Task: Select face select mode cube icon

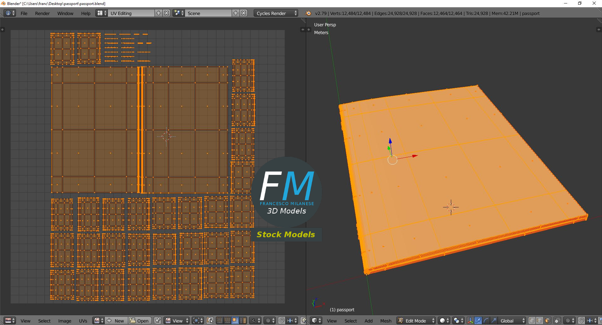Action: coord(547,321)
